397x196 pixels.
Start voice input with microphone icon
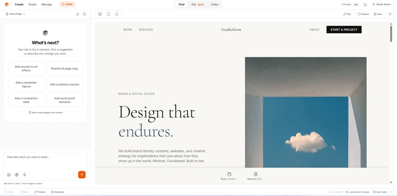pyautogui.click(x=25, y=175)
